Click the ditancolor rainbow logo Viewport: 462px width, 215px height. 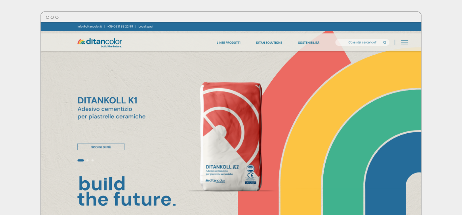click(x=100, y=43)
